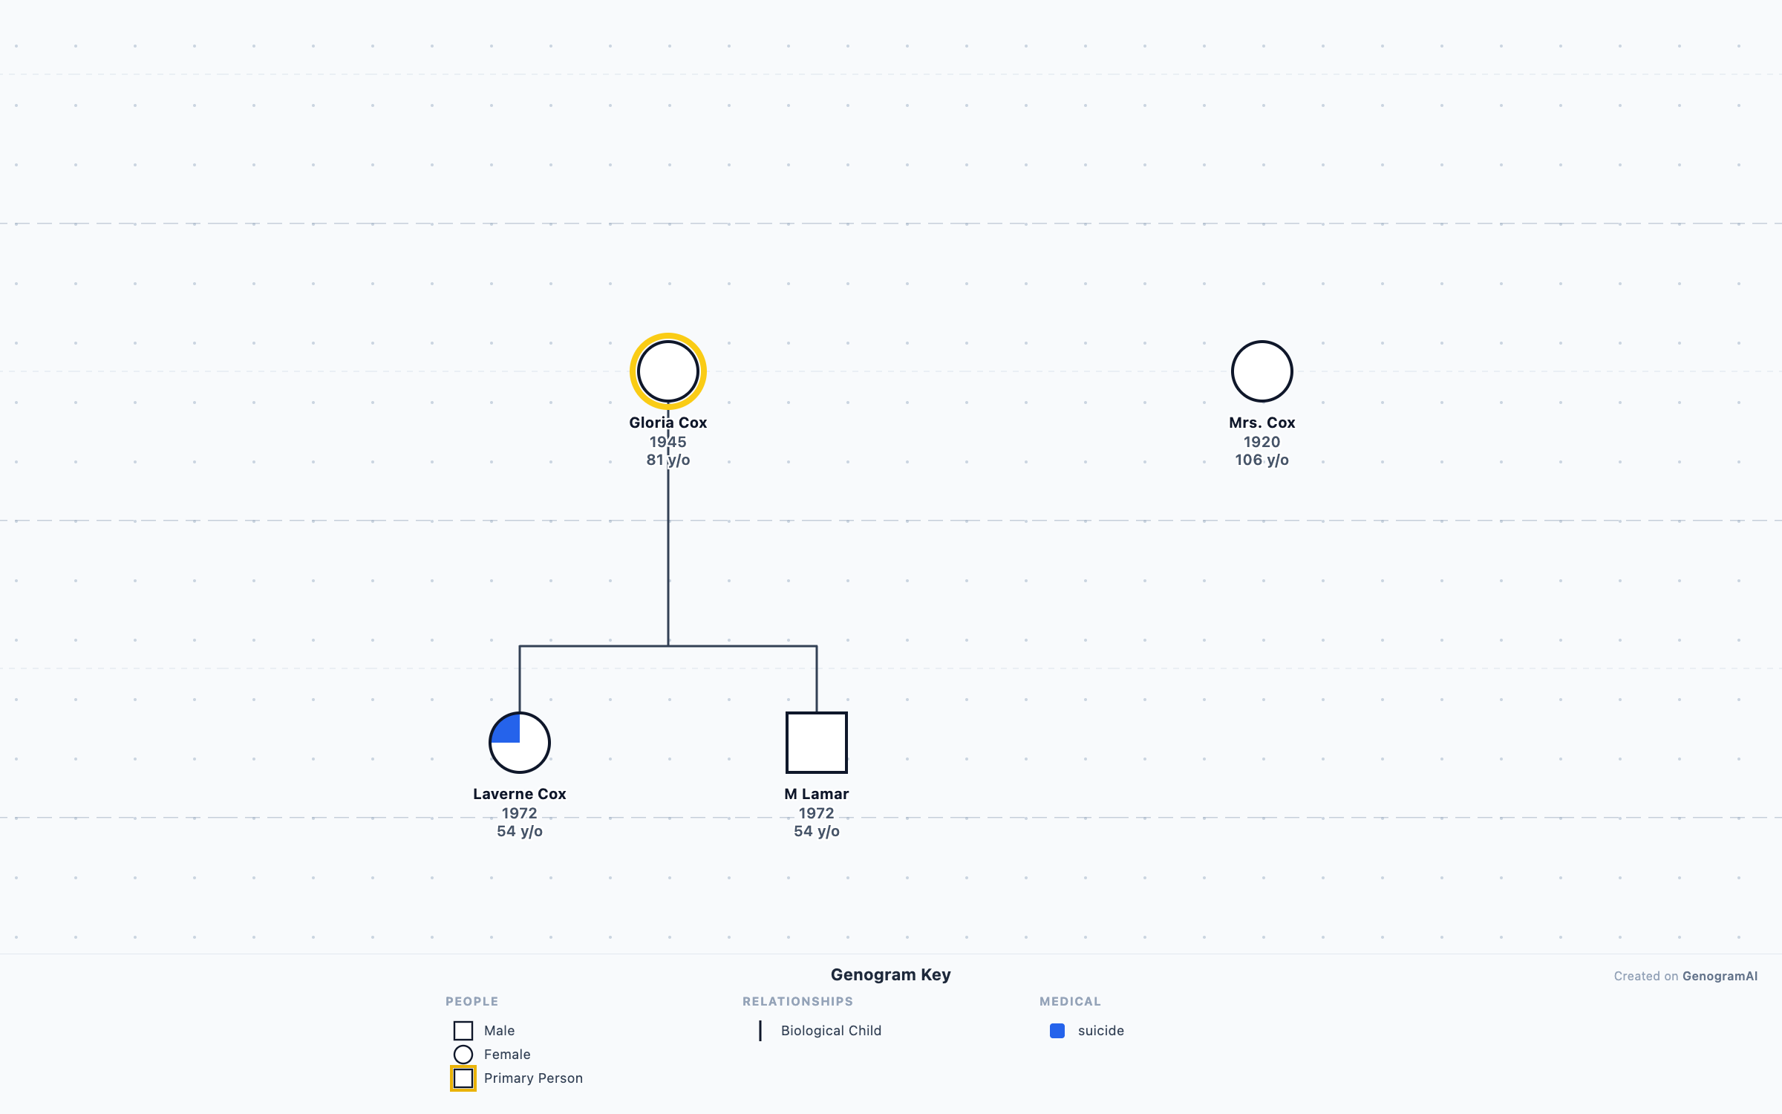Viewport: 1782px width, 1114px height.
Task: Click the Female circle symbol in the key
Action: click(463, 1054)
